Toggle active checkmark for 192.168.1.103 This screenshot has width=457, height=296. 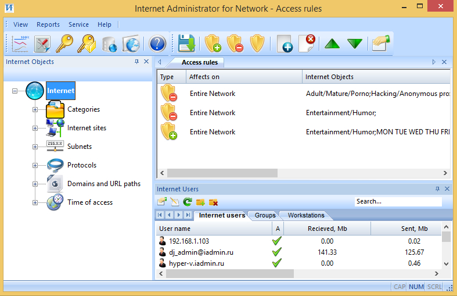[x=277, y=241]
